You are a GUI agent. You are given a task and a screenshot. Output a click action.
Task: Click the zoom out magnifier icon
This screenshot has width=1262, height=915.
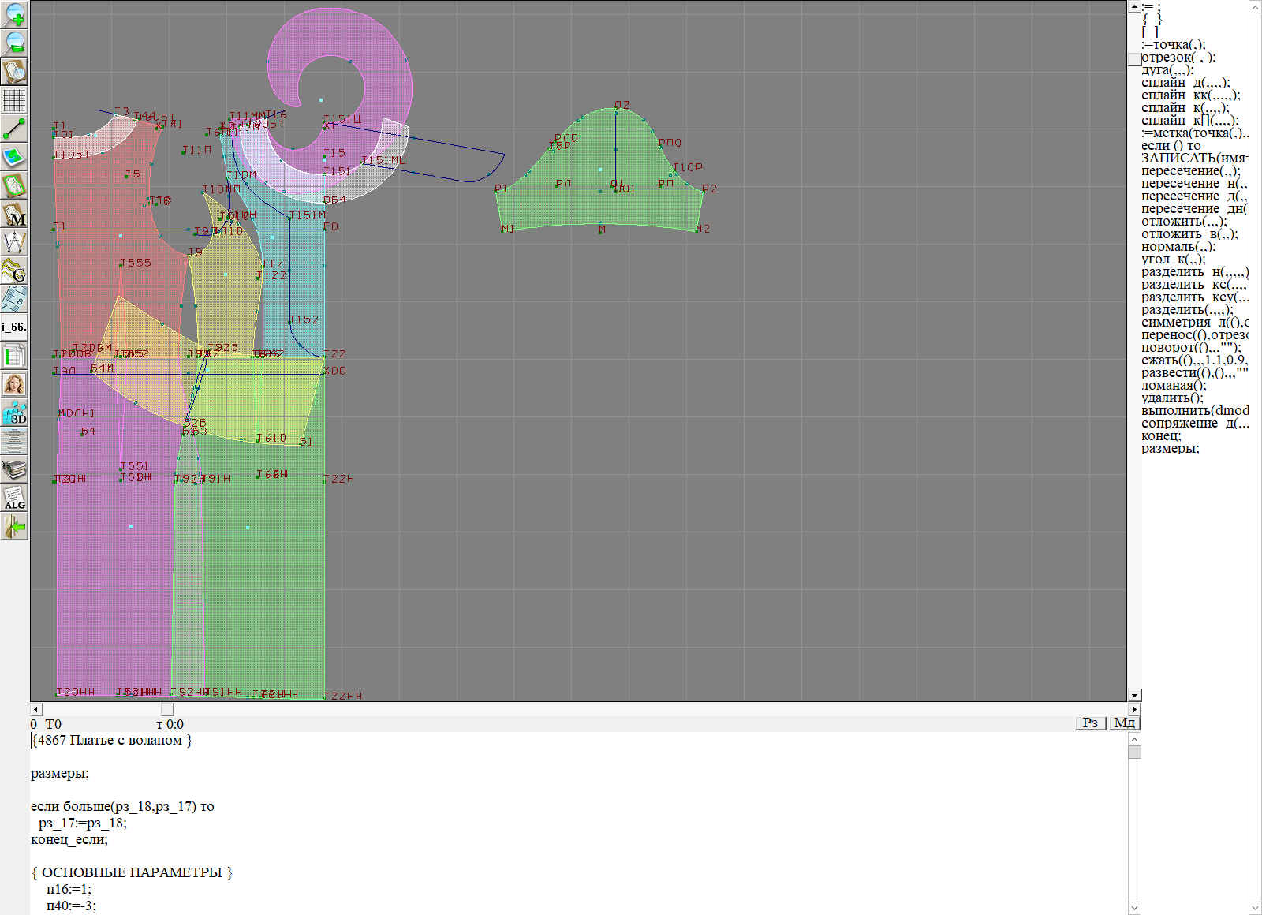click(x=14, y=43)
